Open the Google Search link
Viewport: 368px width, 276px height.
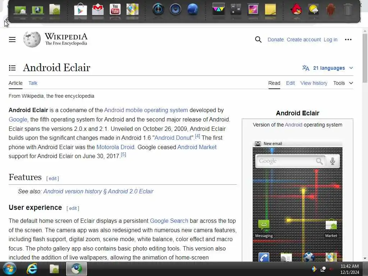169,221
